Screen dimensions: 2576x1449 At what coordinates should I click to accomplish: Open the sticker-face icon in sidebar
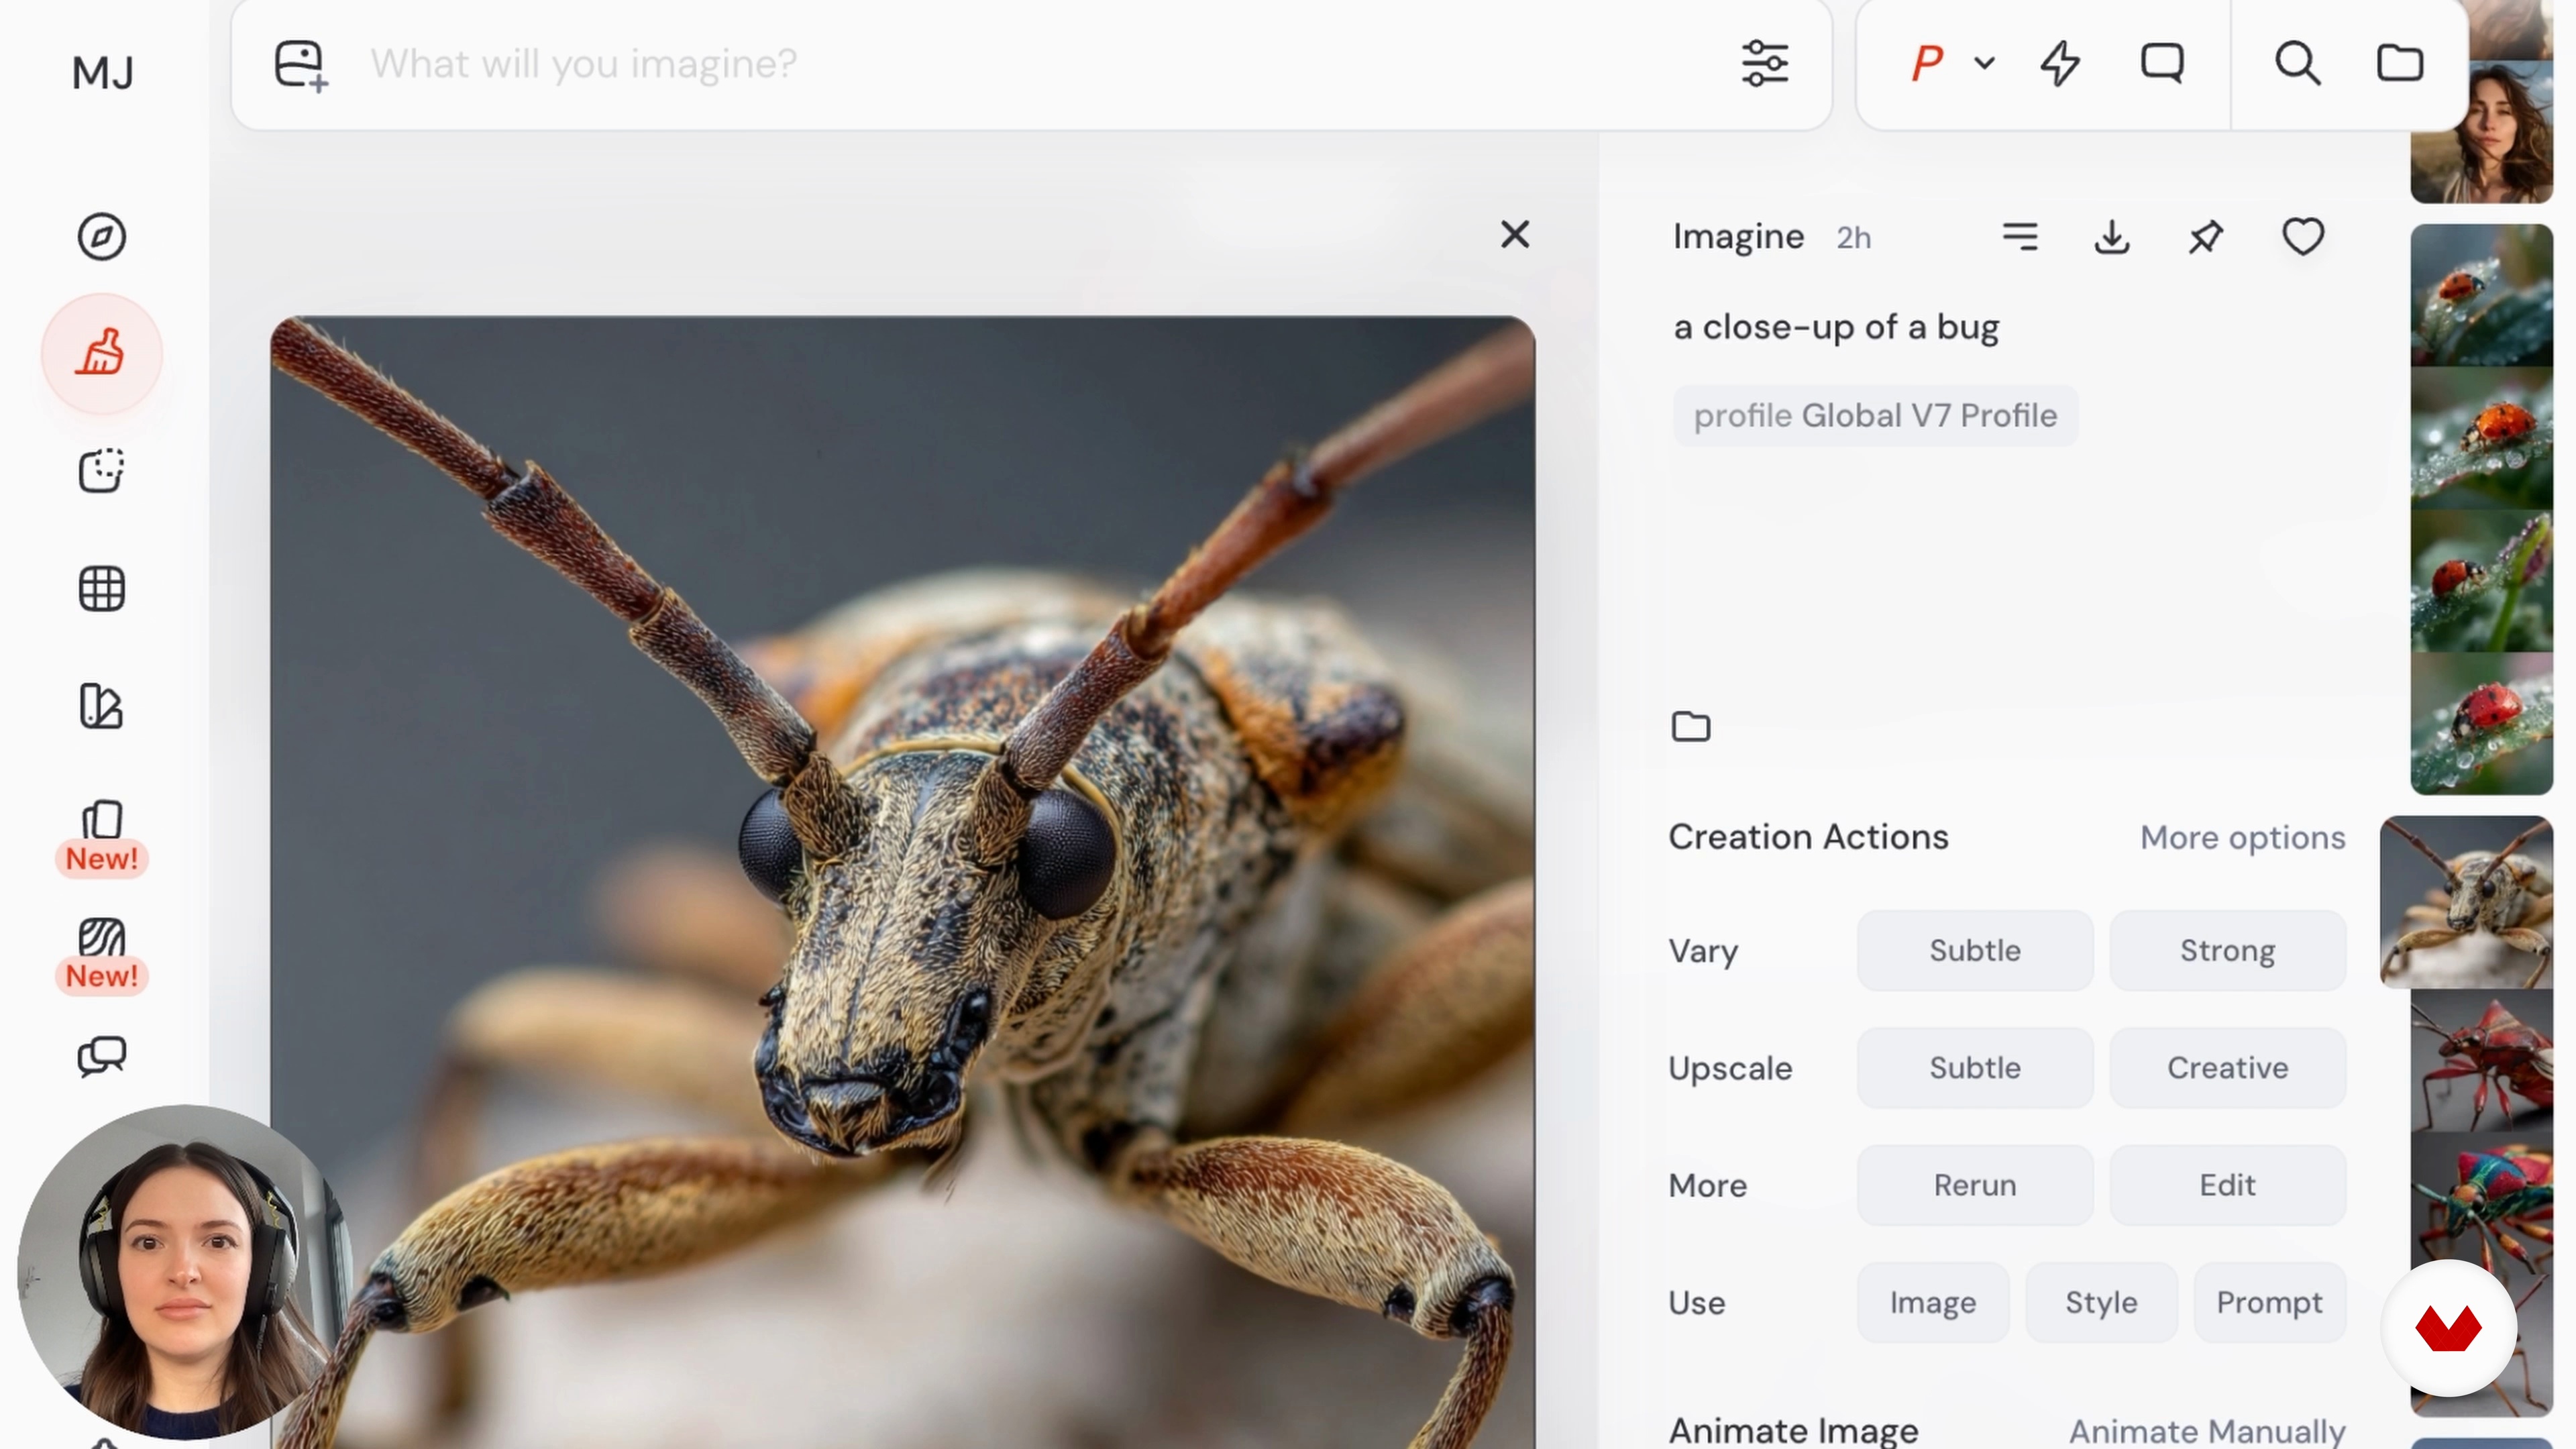click(x=101, y=470)
